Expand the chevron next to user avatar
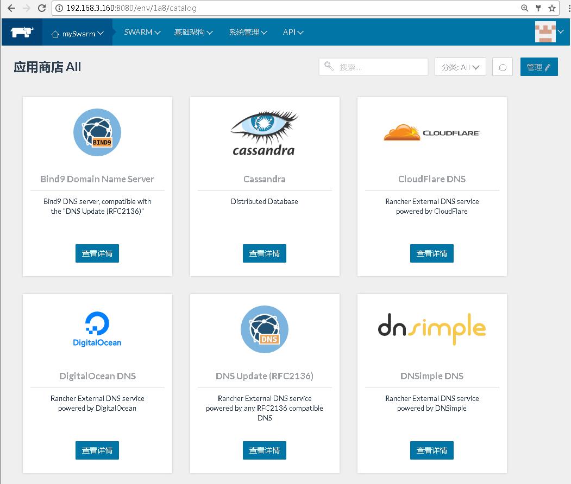 [x=561, y=31]
